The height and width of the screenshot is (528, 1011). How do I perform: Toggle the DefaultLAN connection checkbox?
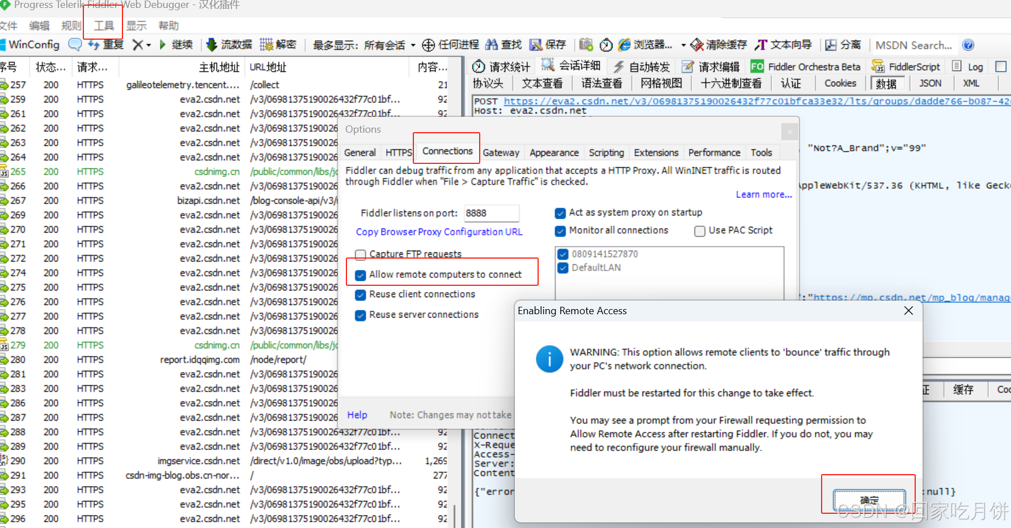(563, 268)
